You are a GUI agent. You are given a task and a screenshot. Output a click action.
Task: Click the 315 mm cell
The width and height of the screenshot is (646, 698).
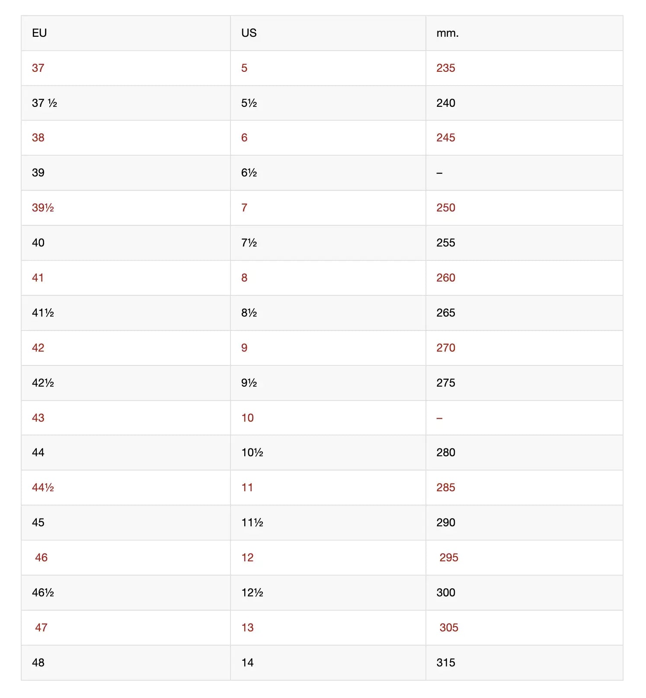[x=446, y=663]
